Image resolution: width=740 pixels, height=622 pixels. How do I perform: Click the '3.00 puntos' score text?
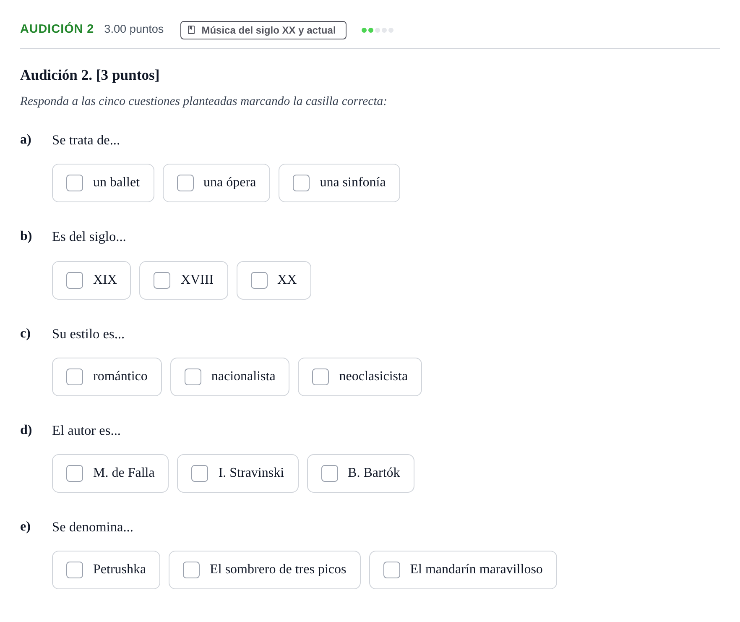(134, 29)
